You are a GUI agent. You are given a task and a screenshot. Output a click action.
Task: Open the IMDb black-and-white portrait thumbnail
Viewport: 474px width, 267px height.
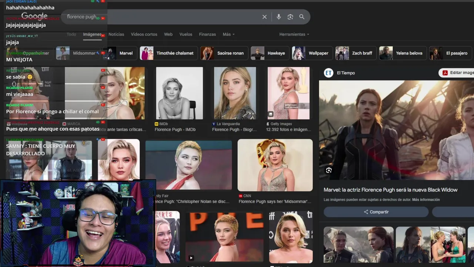click(179, 93)
